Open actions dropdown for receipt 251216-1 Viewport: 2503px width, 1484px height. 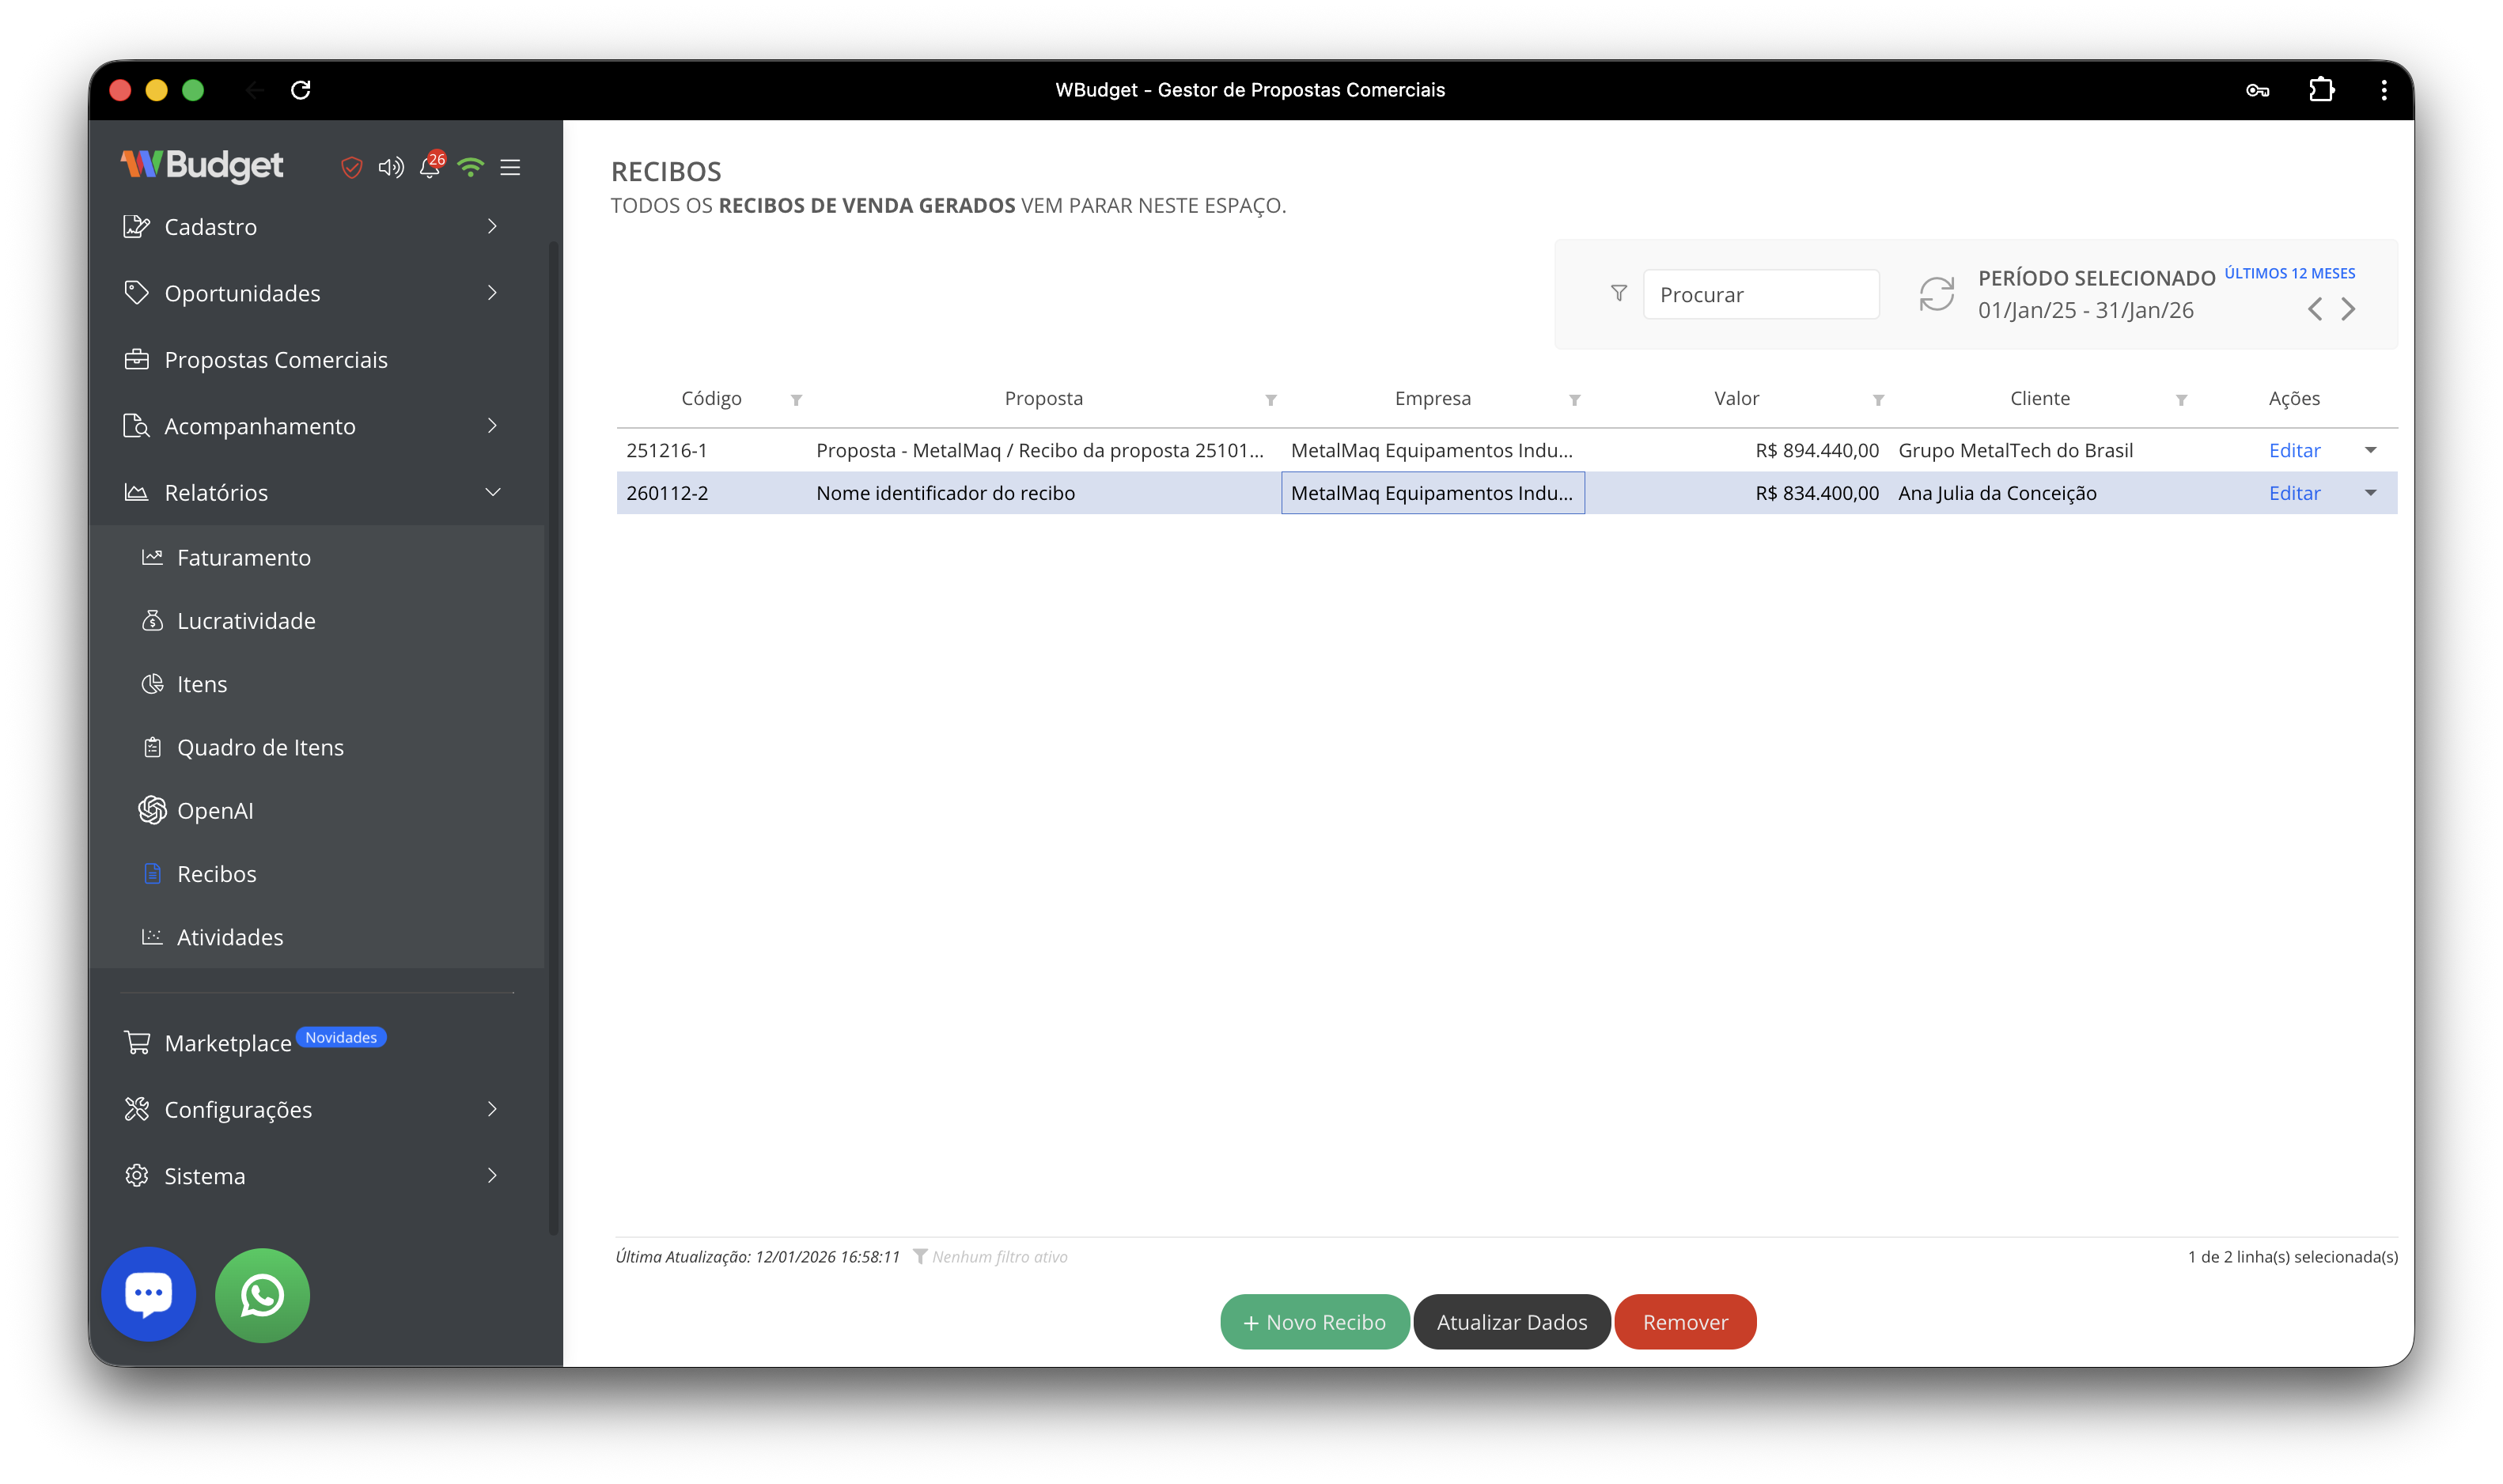point(2370,450)
